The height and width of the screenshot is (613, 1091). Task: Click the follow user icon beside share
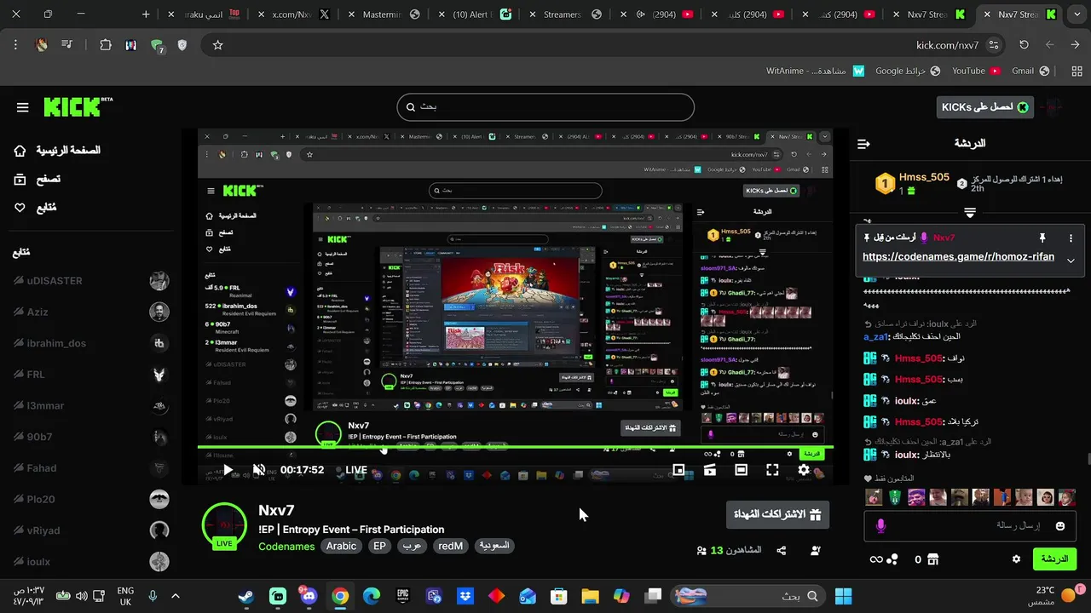coord(816,551)
